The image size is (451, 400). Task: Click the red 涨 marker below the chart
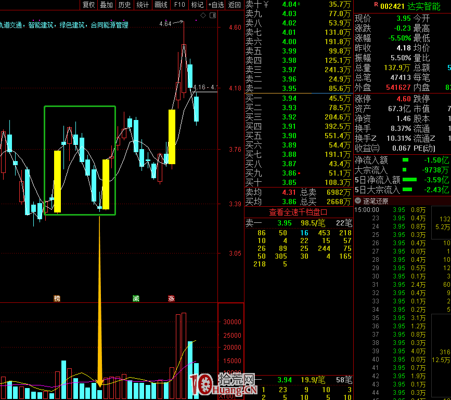[x=172, y=298]
